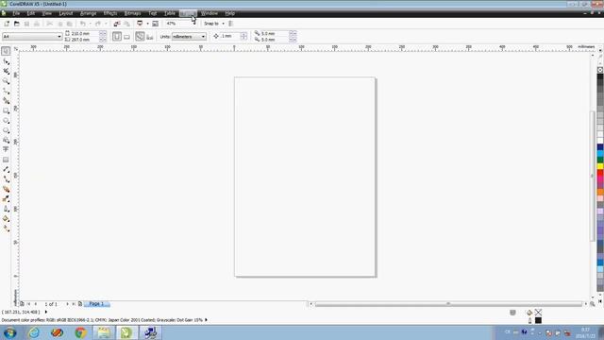The width and height of the screenshot is (604, 340).
Task: Click the Windows Start button
Action: pyautogui.click(x=10, y=332)
